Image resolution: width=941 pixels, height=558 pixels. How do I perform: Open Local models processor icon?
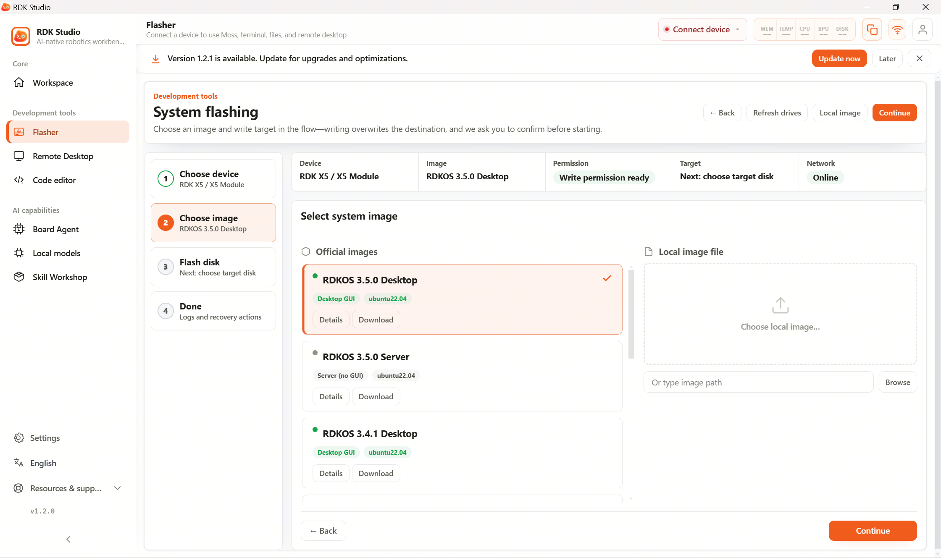point(19,253)
